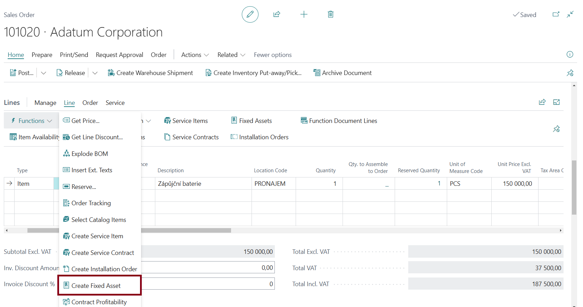The image size is (583, 307).
Task: Open the Related dropdown
Action: [231, 55]
